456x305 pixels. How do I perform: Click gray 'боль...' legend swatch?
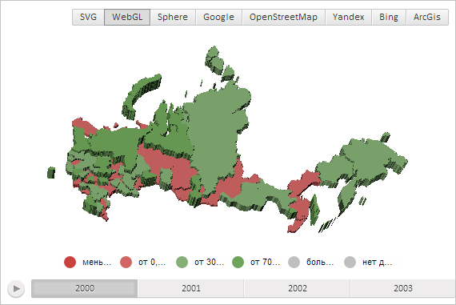pyautogui.click(x=294, y=262)
